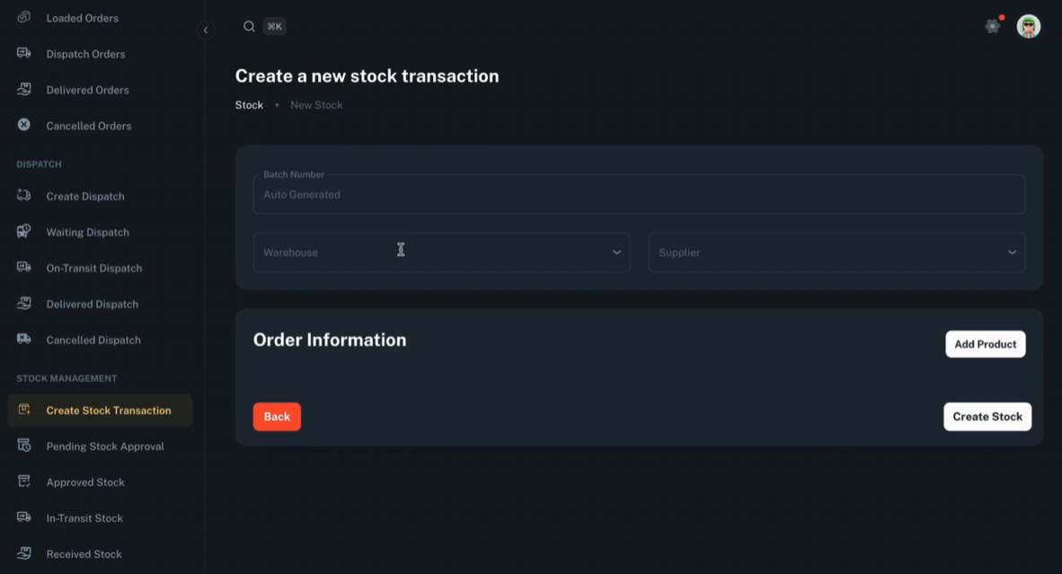Open the Pending Stock Approval icon
Image resolution: width=1062 pixels, height=574 pixels.
pos(23,446)
